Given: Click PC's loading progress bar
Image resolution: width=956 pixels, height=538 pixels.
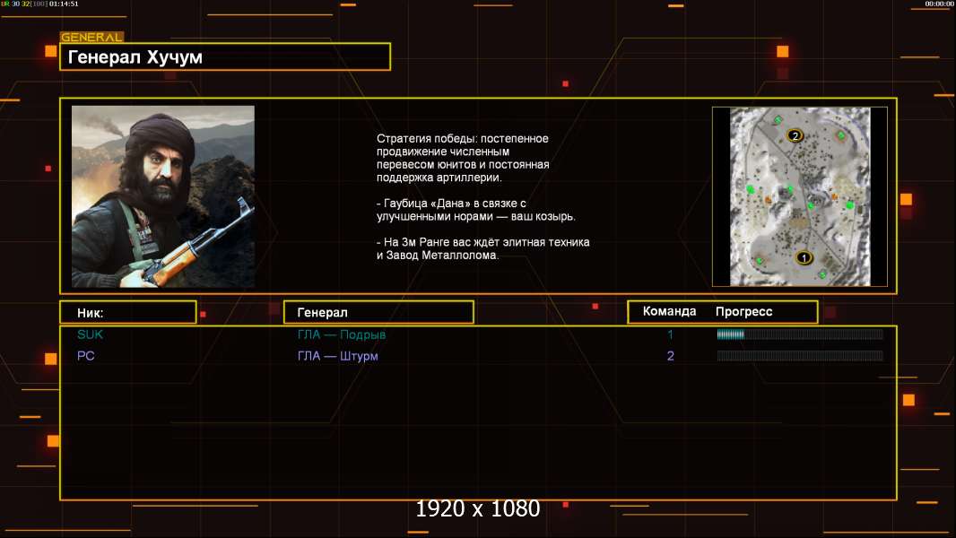Looking at the screenshot, I should 800,355.
